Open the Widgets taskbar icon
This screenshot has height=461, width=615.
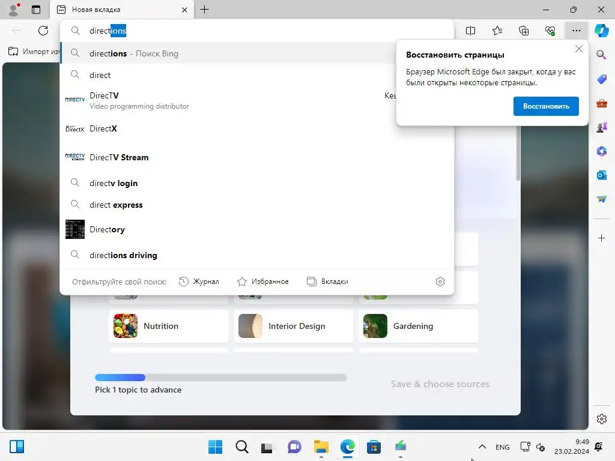pyautogui.click(x=16, y=447)
